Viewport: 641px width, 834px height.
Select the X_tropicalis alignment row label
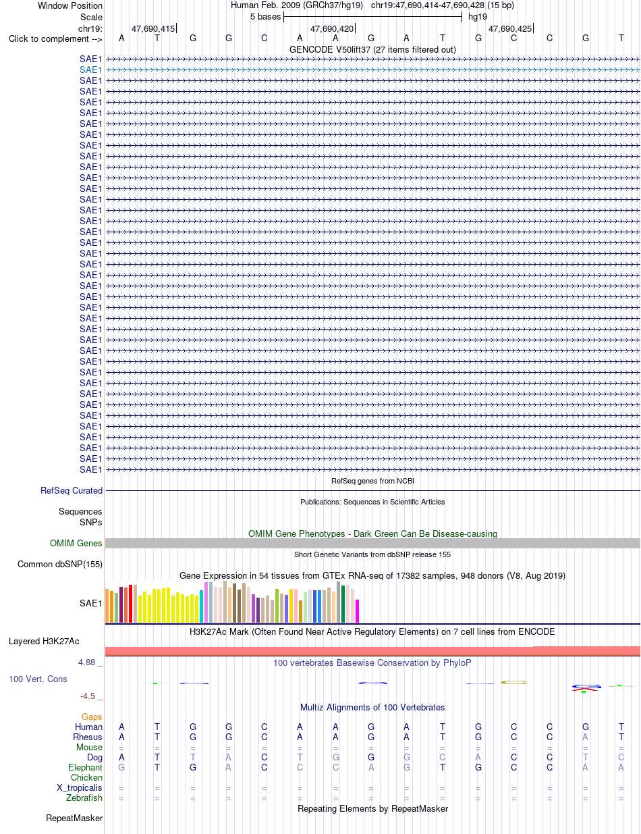pos(80,788)
